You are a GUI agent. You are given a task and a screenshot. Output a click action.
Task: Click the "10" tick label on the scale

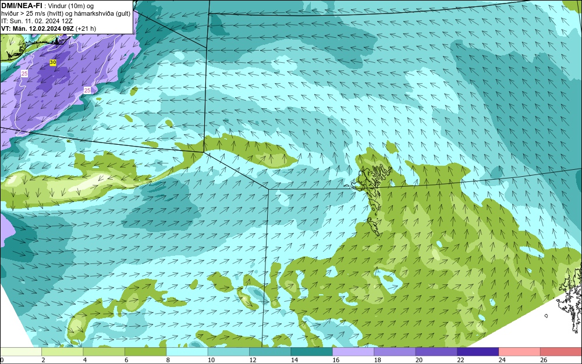point(211,360)
